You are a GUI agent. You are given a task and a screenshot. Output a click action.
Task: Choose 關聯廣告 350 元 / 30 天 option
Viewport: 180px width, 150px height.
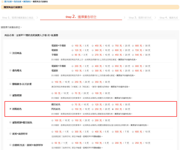pyautogui.click(x=93, y=82)
